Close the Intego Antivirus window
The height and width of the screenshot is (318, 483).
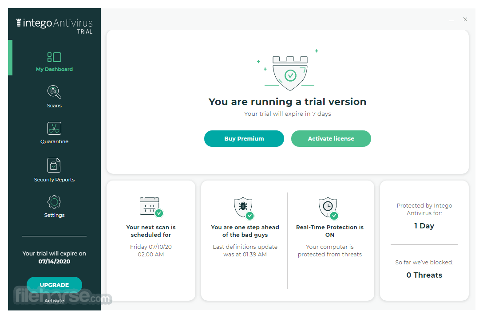(465, 20)
